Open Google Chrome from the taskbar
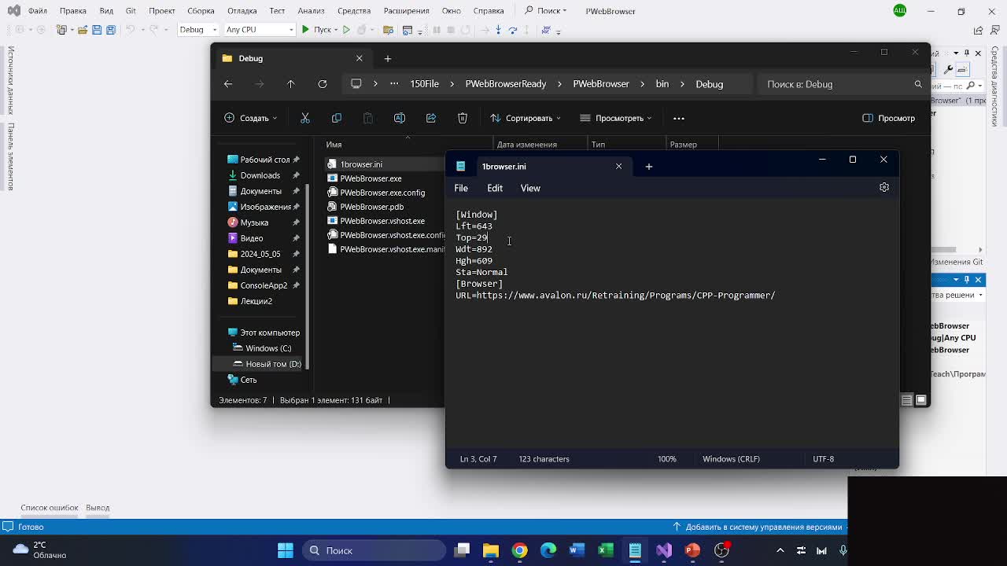 tap(519, 550)
